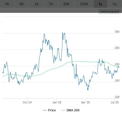Show the 1d chart range
This screenshot has height=117, width=122.
(36, 4)
